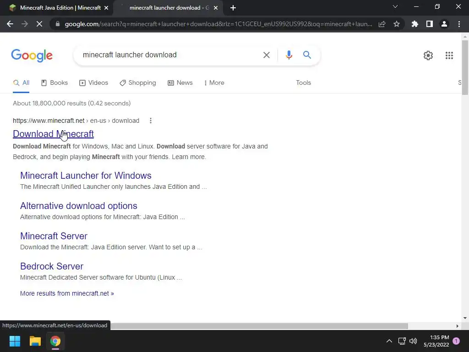Start voice search with microphone
Screen dimensions: 469x352
[x=289, y=55]
